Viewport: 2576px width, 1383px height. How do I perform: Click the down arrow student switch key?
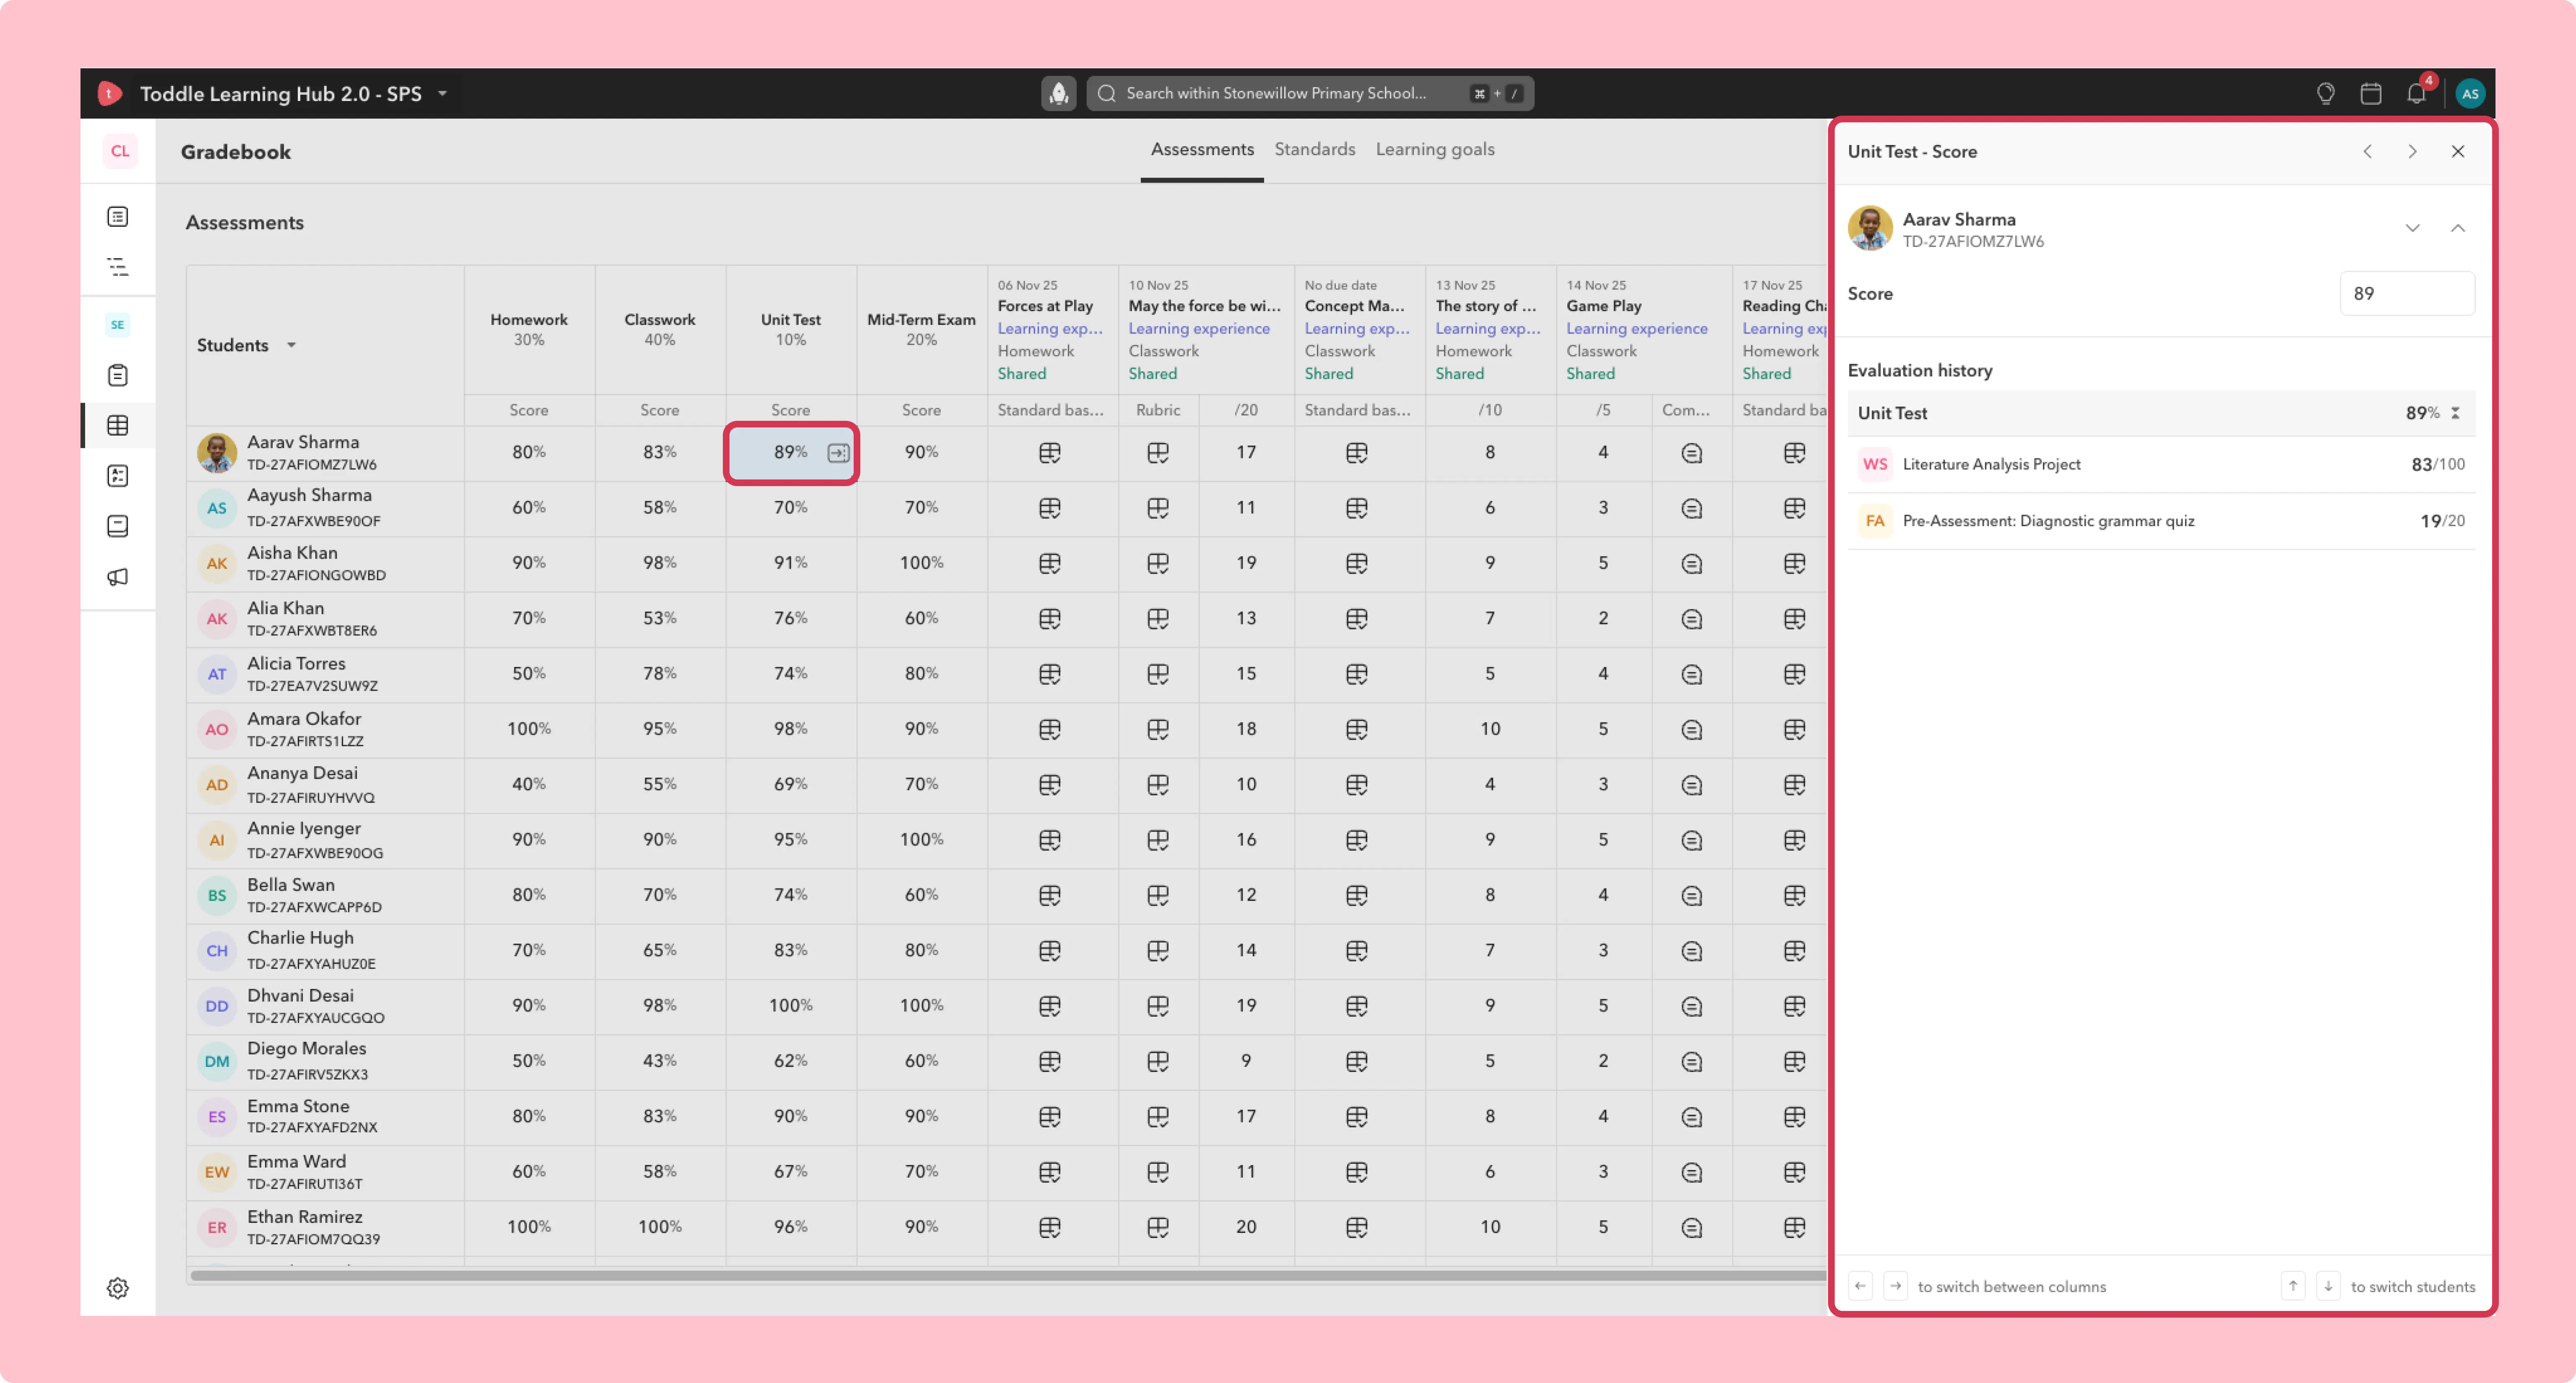point(2328,1287)
